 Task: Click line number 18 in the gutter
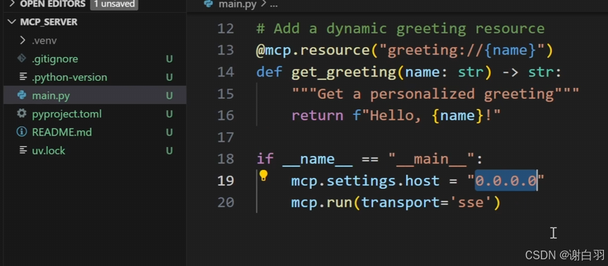(226, 159)
